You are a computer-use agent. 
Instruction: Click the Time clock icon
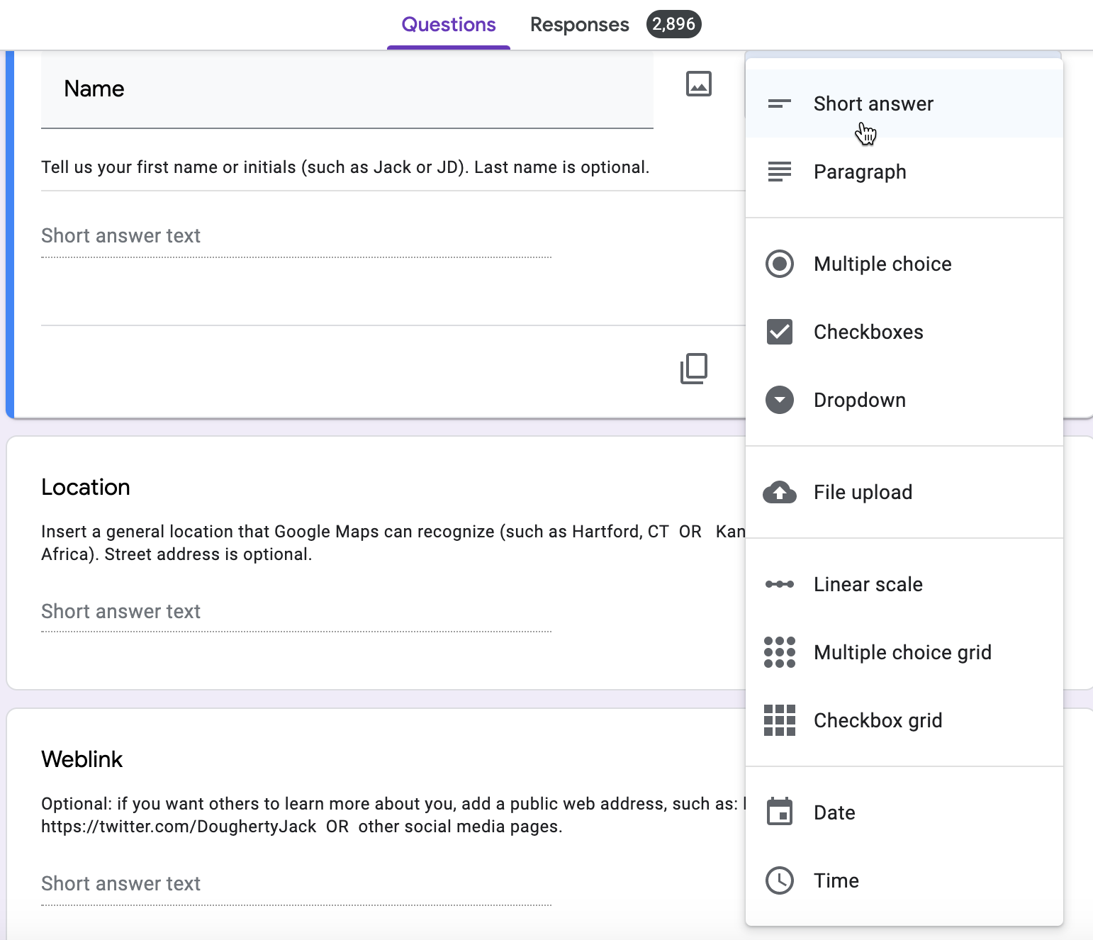coord(780,880)
